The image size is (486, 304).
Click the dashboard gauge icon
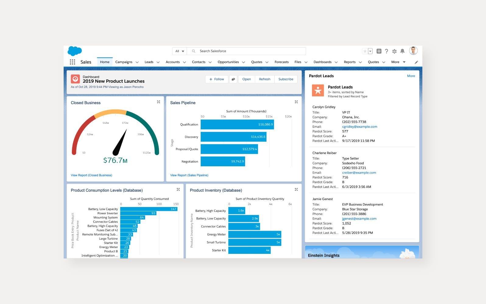click(x=75, y=79)
